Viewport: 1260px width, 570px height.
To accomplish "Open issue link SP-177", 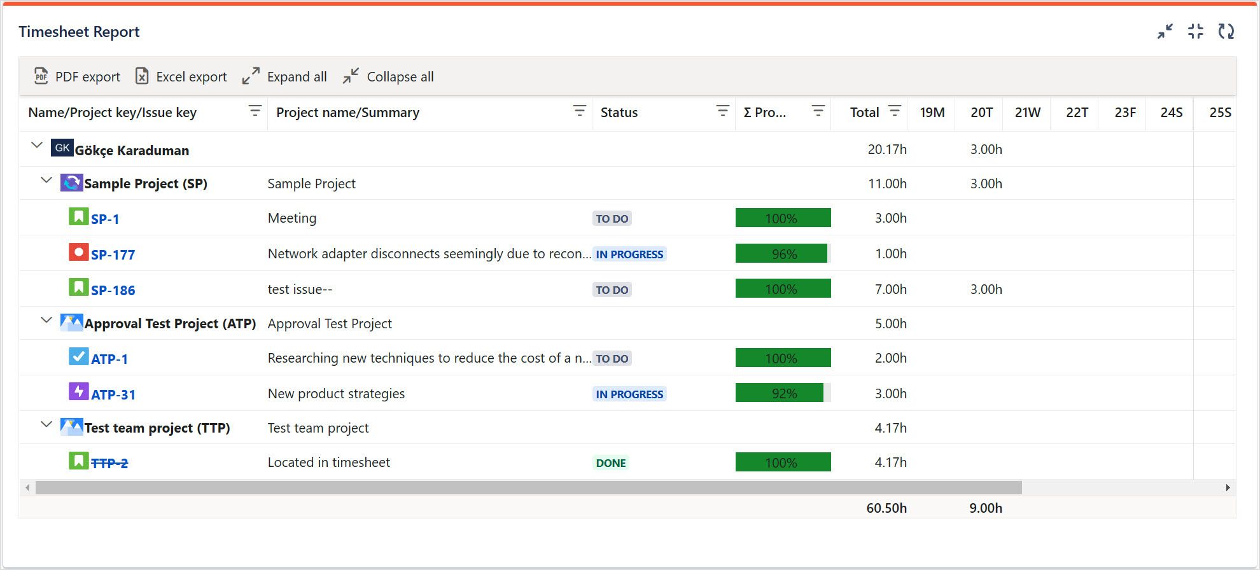I will click(113, 255).
